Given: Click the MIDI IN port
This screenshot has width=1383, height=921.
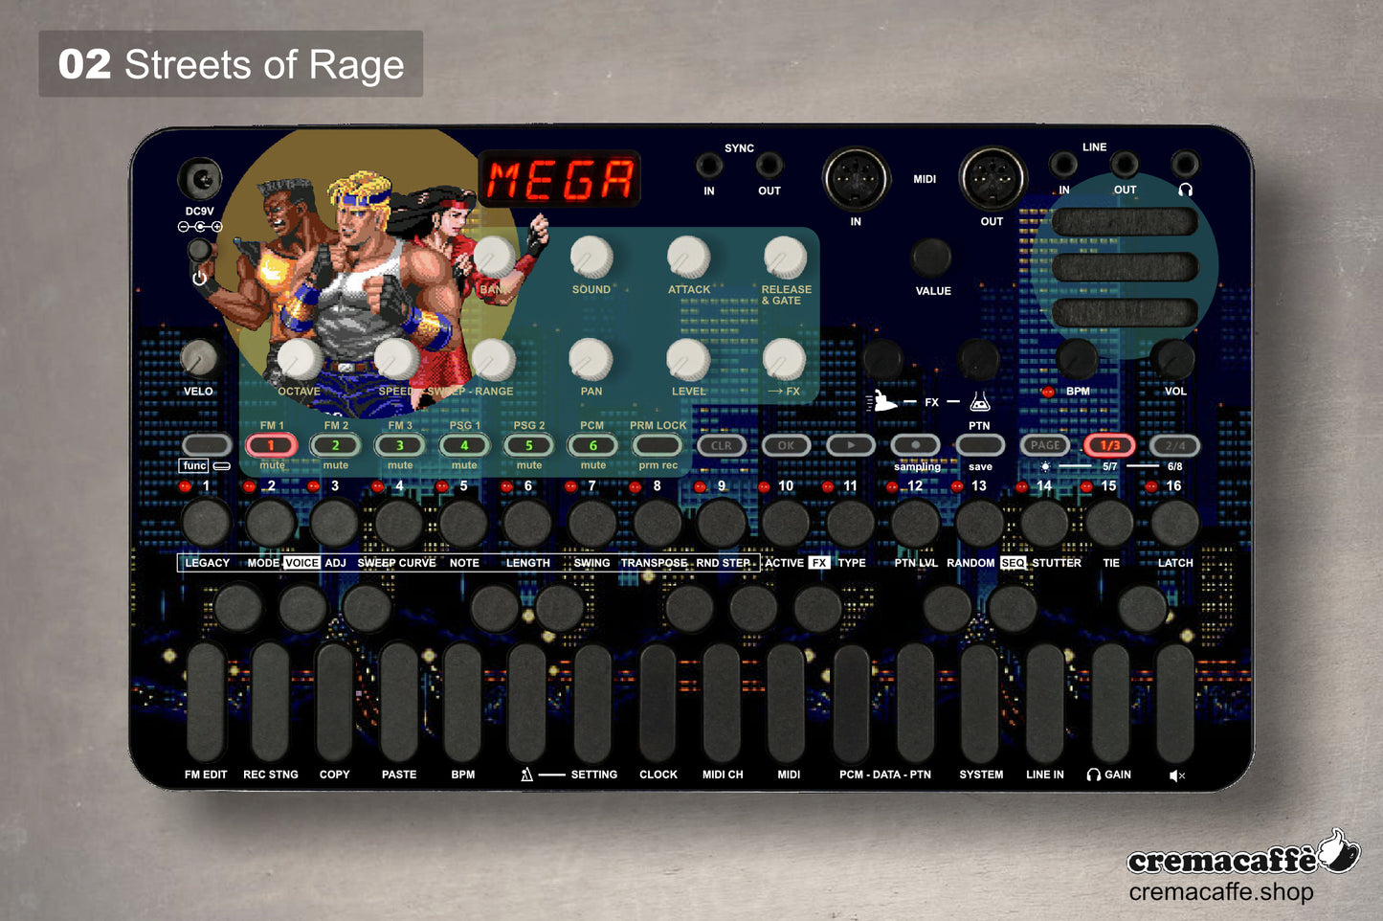Looking at the screenshot, I should (856, 179).
